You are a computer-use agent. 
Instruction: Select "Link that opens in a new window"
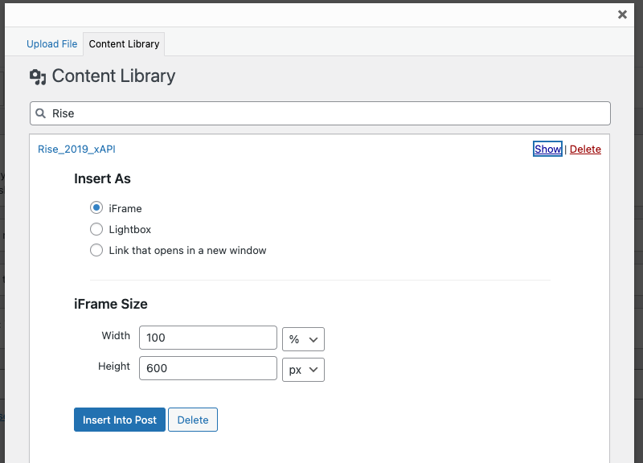pos(96,250)
